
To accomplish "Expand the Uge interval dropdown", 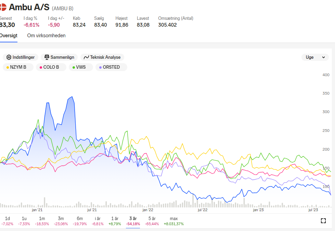I will [x=315, y=57].
